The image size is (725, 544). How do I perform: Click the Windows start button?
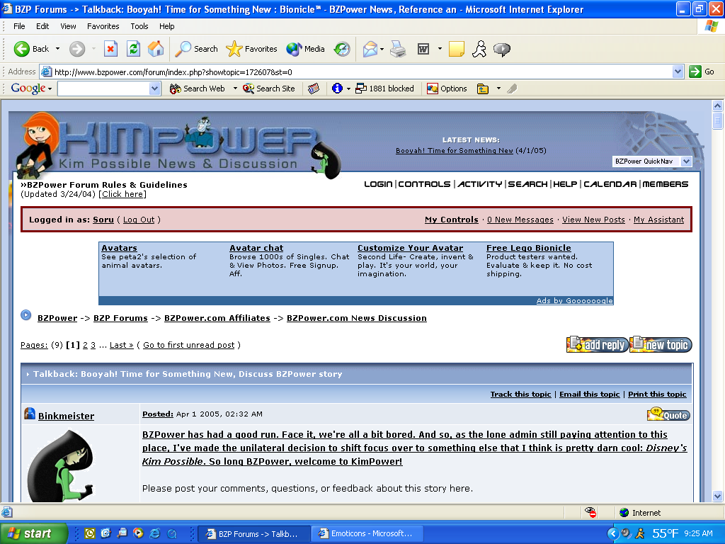click(x=34, y=533)
